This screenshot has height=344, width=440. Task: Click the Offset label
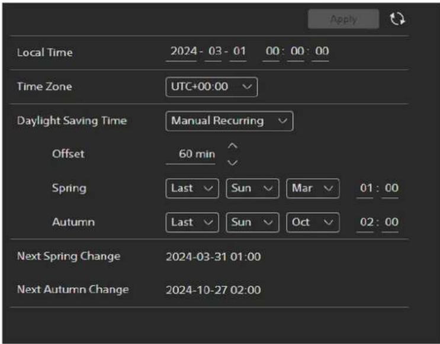point(68,154)
